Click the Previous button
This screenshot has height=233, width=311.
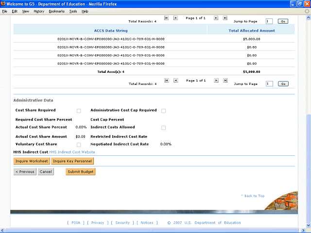pos(25,171)
